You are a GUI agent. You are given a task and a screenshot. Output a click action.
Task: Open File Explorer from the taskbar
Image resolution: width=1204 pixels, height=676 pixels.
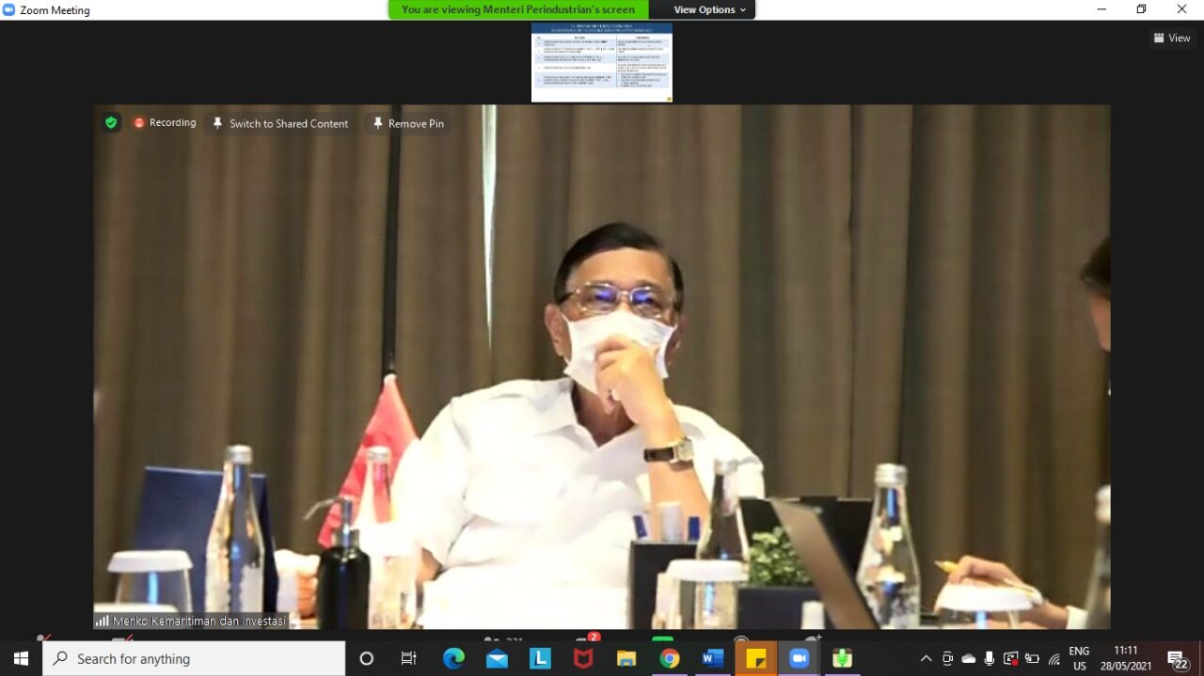tap(626, 659)
